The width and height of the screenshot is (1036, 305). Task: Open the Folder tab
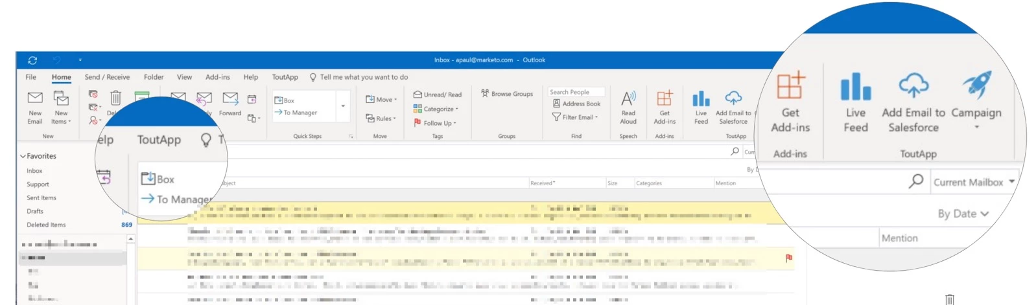(154, 77)
